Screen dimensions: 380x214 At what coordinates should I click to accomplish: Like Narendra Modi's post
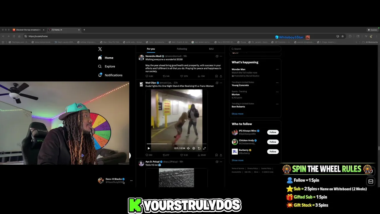click(184, 76)
